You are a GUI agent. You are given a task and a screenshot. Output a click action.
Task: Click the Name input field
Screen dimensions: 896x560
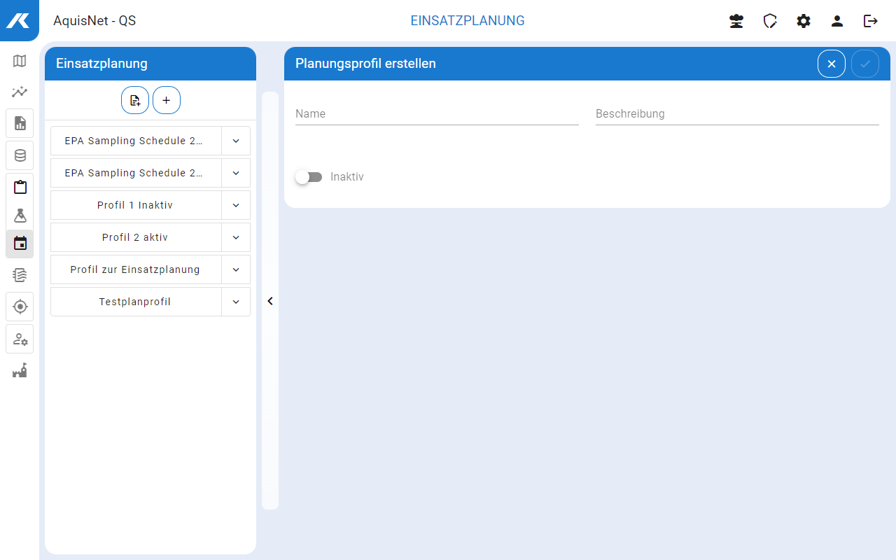point(437,114)
